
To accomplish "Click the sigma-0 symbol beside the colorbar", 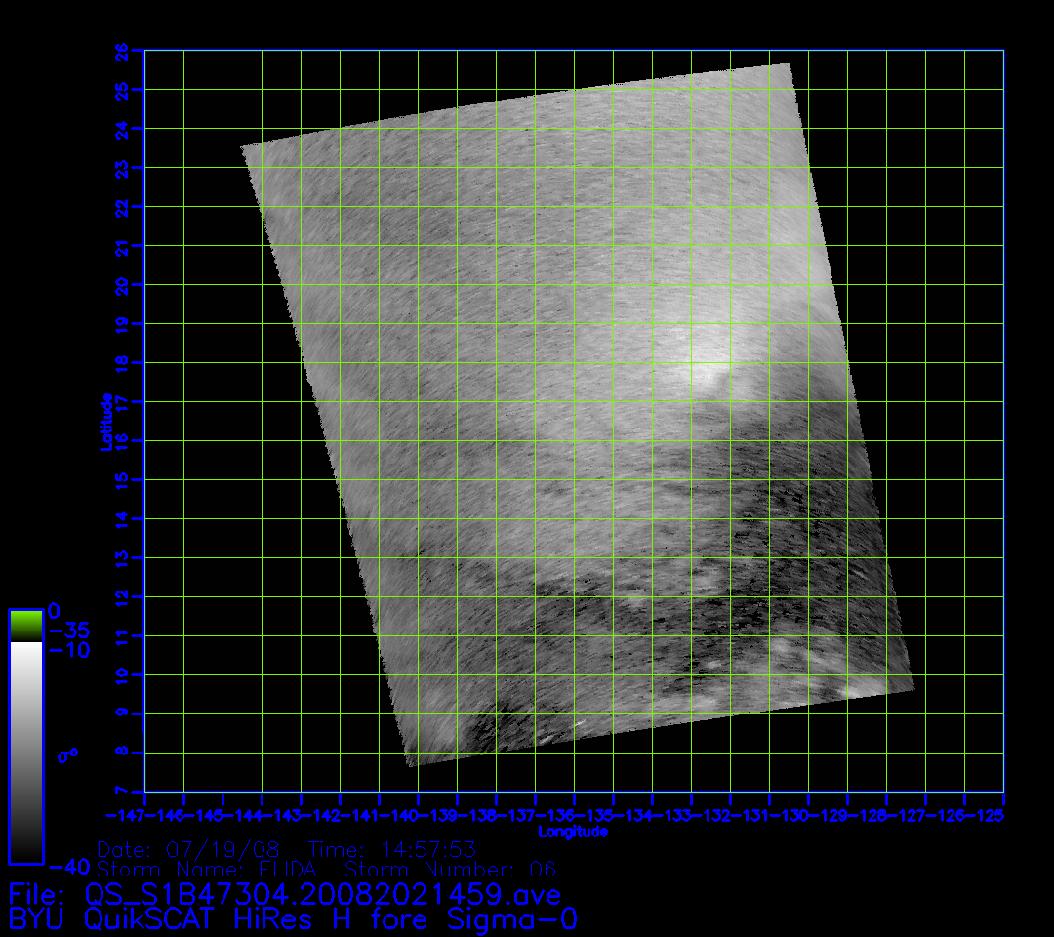I will pyautogui.click(x=67, y=754).
